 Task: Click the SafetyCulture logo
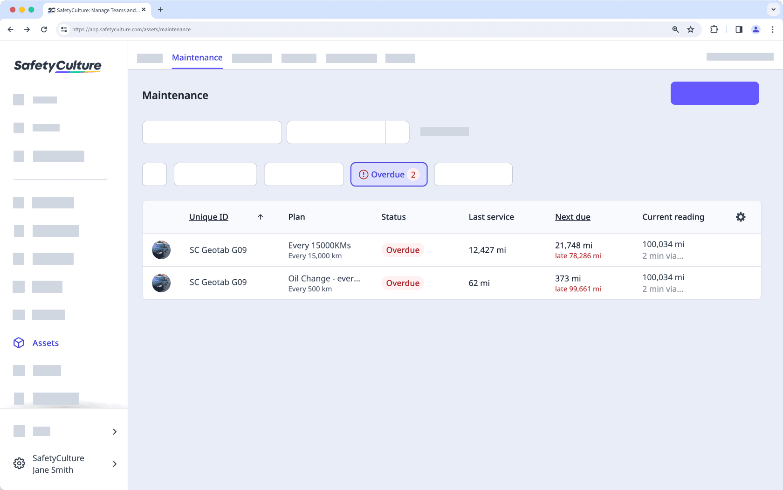point(57,66)
